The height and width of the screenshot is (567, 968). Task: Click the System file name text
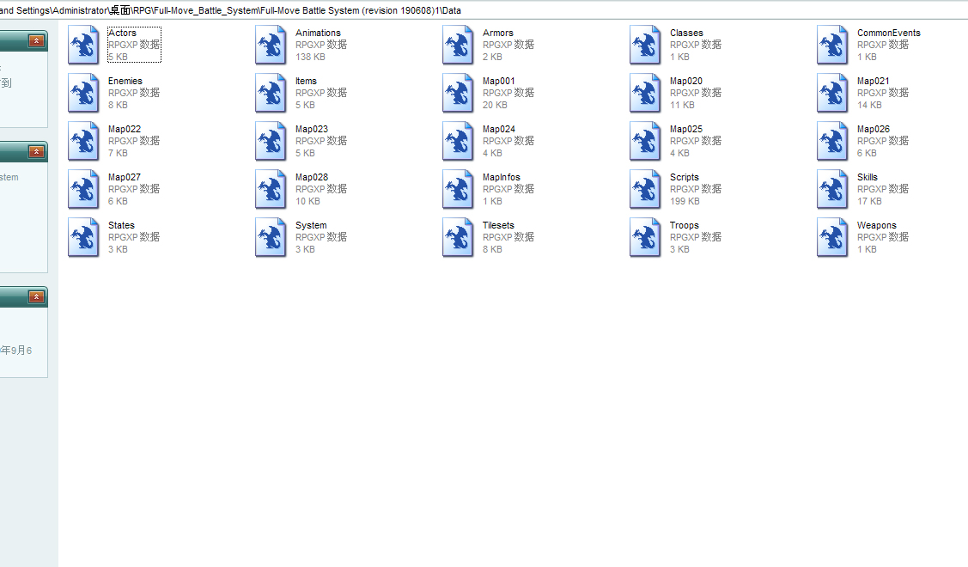[311, 225]
